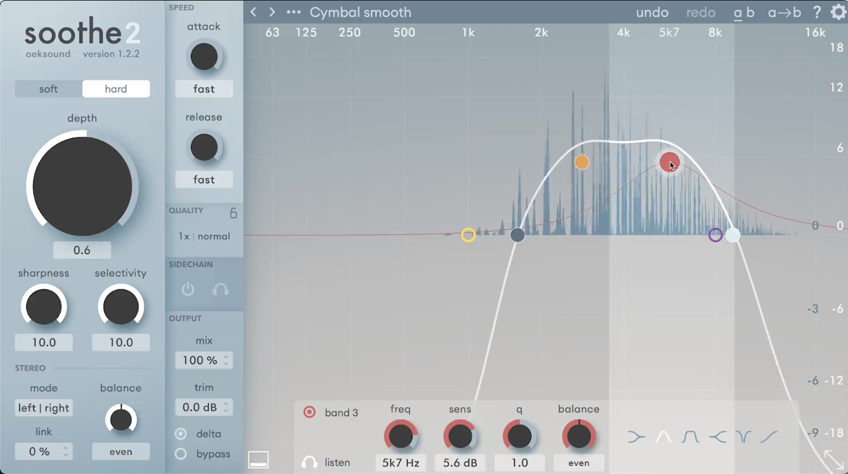Select the bell curve shape for band 3
The width and height of the screenshot is (848, 474).
tap(663, 436)
